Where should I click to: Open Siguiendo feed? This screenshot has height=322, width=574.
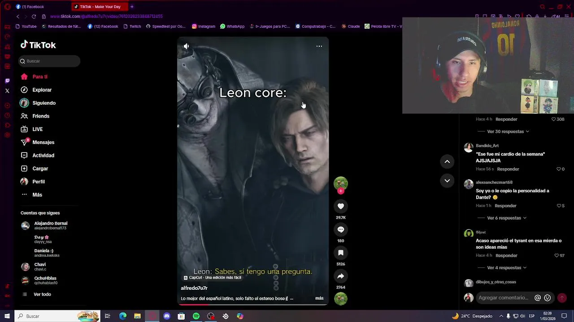pyautogui.click(x=38, y=103)
